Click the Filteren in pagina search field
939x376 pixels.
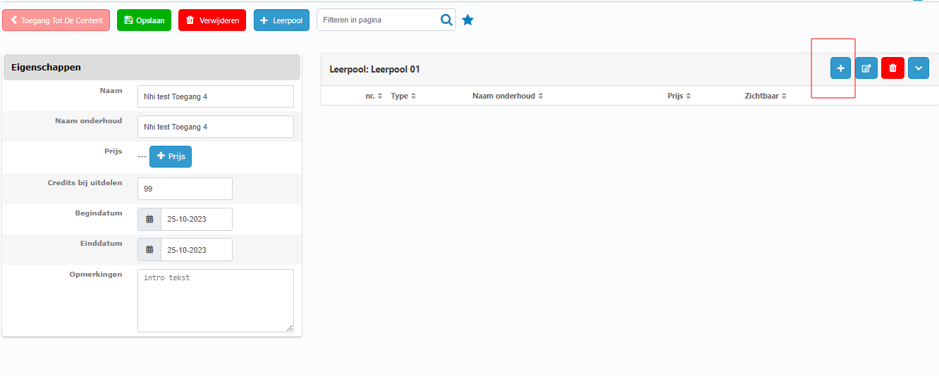[377, 20]
